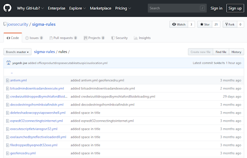Click yogesh-joe's avatar icon
This screenshot has height=158, width=247.
pyautogui.click(x=8, y=63)
